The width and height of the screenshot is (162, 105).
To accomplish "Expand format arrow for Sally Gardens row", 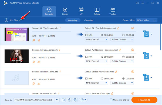I will pos(151,34).
